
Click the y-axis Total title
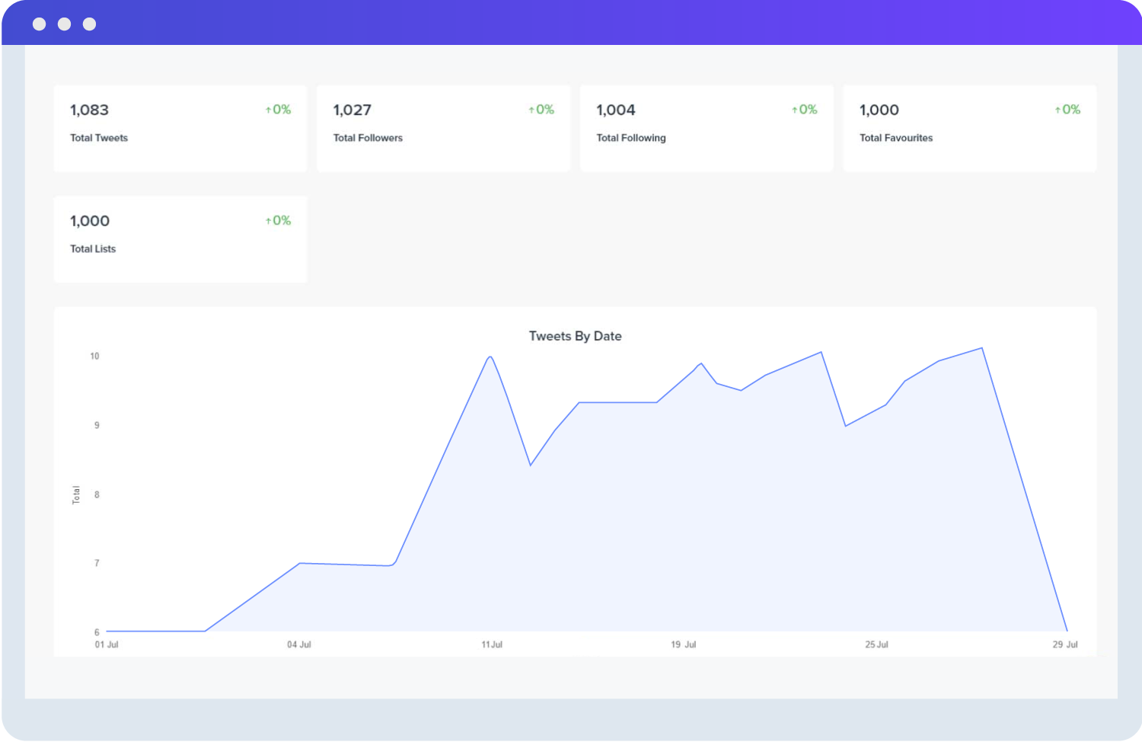(x=76, y=495)
